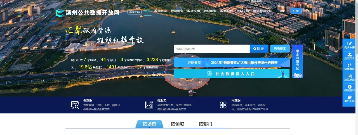
Task: Click the 44 departments figure
Action: [103, 60]
